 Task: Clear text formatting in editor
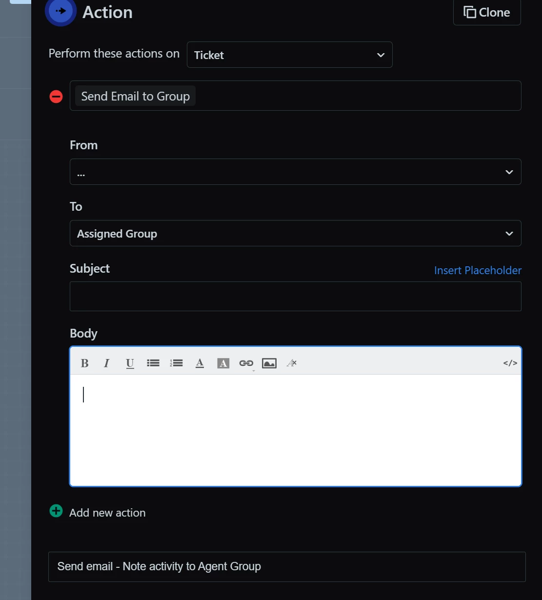[292, 363]
